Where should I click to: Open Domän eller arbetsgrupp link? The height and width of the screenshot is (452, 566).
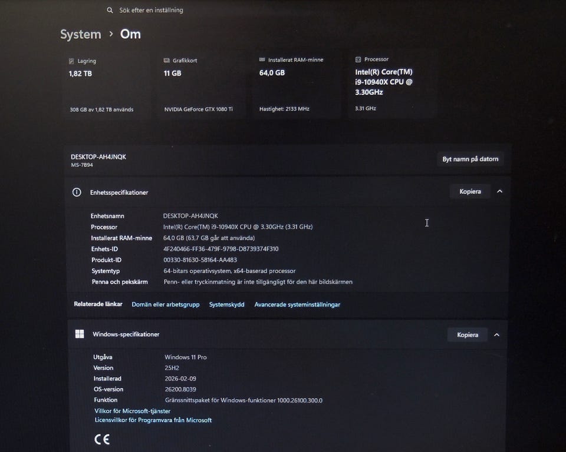click(x=165, y=305)
